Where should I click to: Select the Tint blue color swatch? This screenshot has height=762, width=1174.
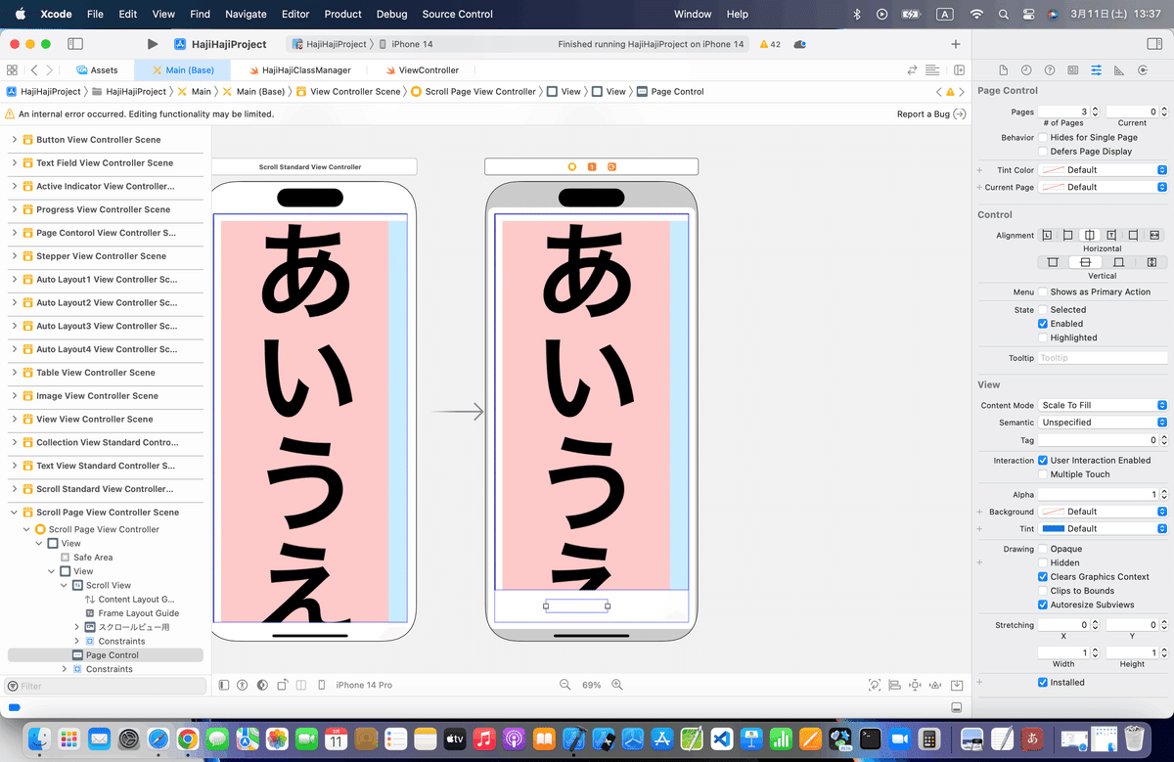point(1053,529)
